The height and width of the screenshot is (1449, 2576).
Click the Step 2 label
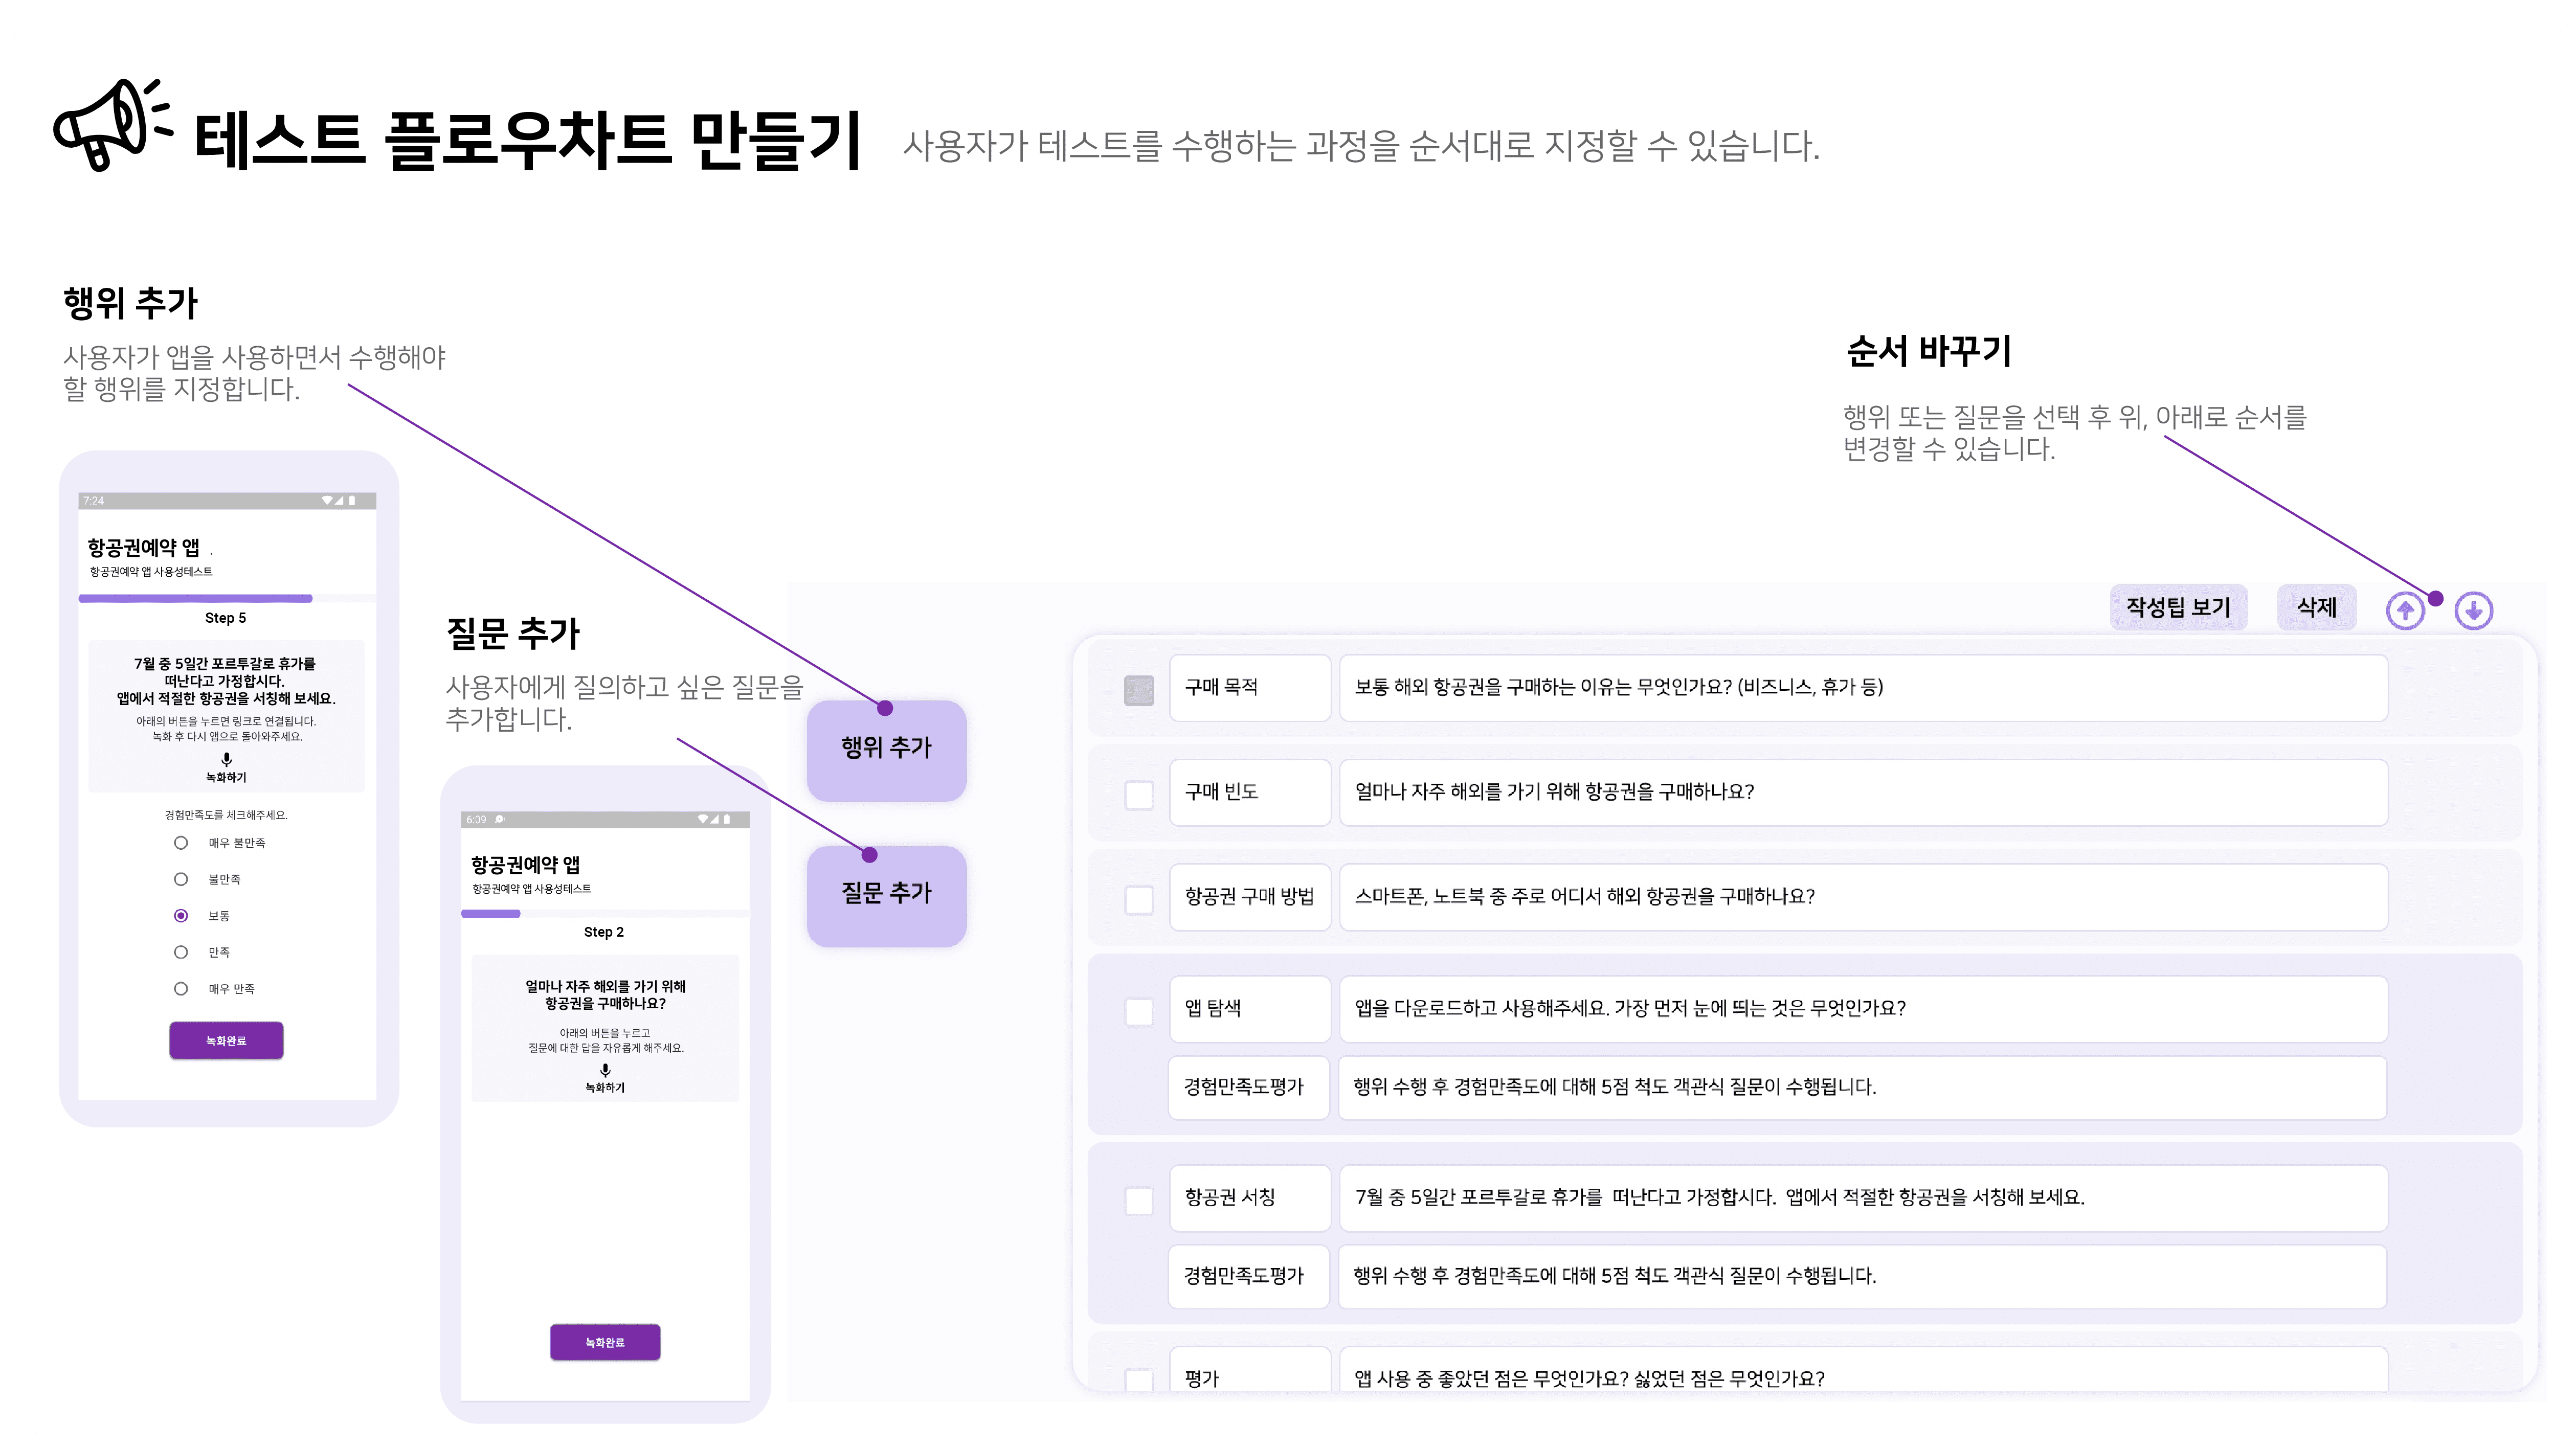604,932
